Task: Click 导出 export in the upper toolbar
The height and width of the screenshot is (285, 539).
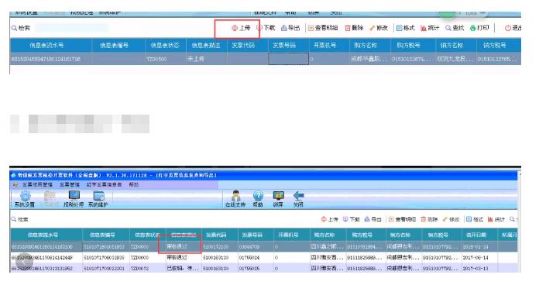Action: click(290, 28)
